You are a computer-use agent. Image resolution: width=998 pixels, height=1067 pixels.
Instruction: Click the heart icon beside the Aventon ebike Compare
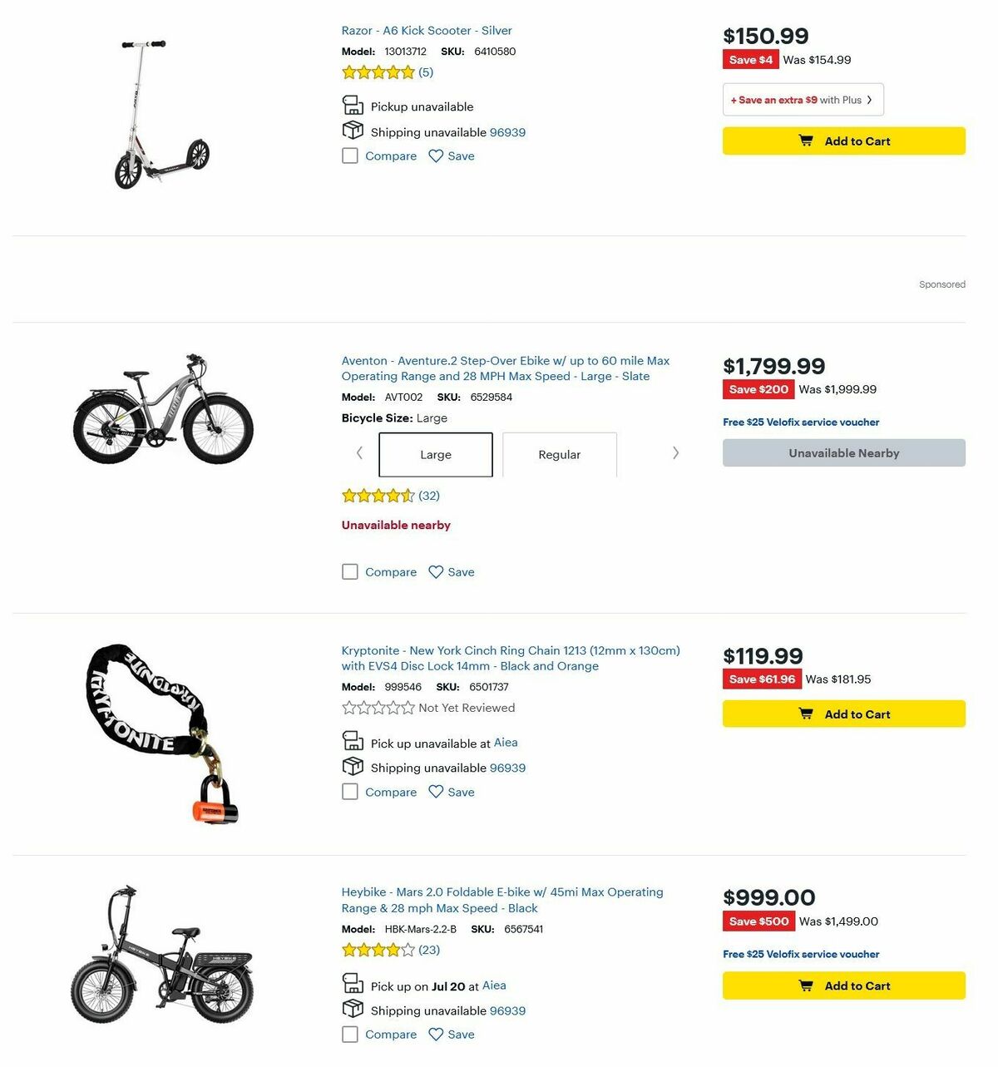(x=435, y=571)
